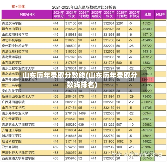
Task: Select the 2025 plan count 2291
Action: (x=120, y=23)
